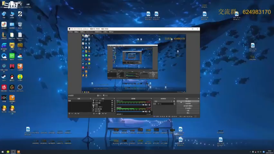Open the scene transition type dropdown

point(163,101)
